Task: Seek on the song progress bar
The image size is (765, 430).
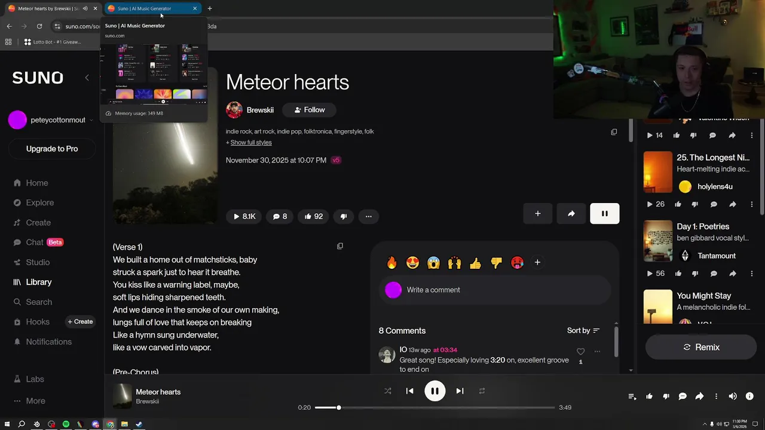Action: 434,407
